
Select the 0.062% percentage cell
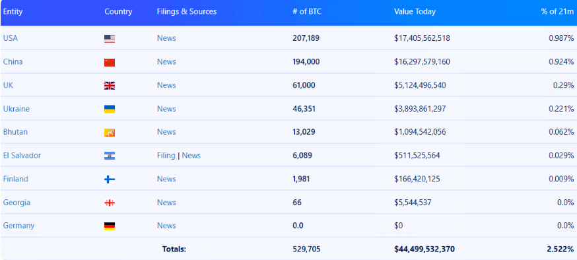pos(561,132)
